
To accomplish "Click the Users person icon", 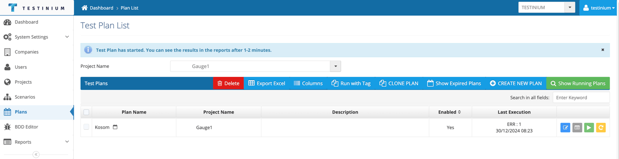I will tap(7, 67).
